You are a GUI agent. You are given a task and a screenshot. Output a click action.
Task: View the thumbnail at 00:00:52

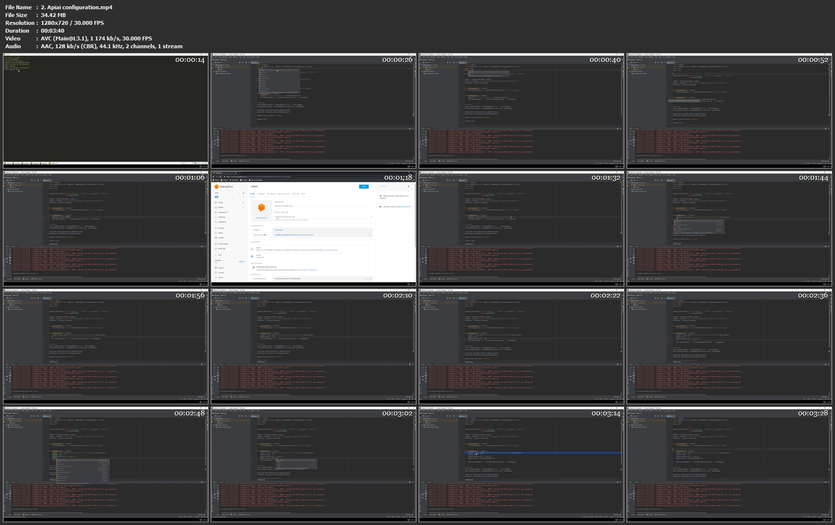point(729,111)
